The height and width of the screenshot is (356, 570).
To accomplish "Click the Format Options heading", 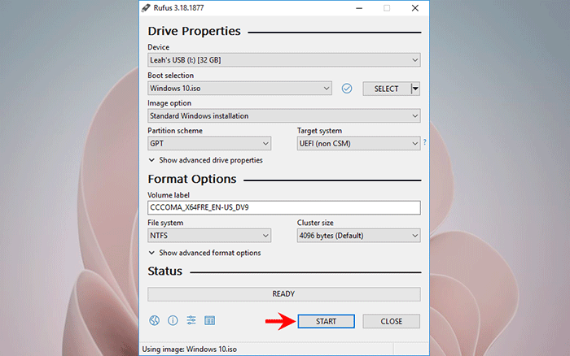I will point(192,179).
